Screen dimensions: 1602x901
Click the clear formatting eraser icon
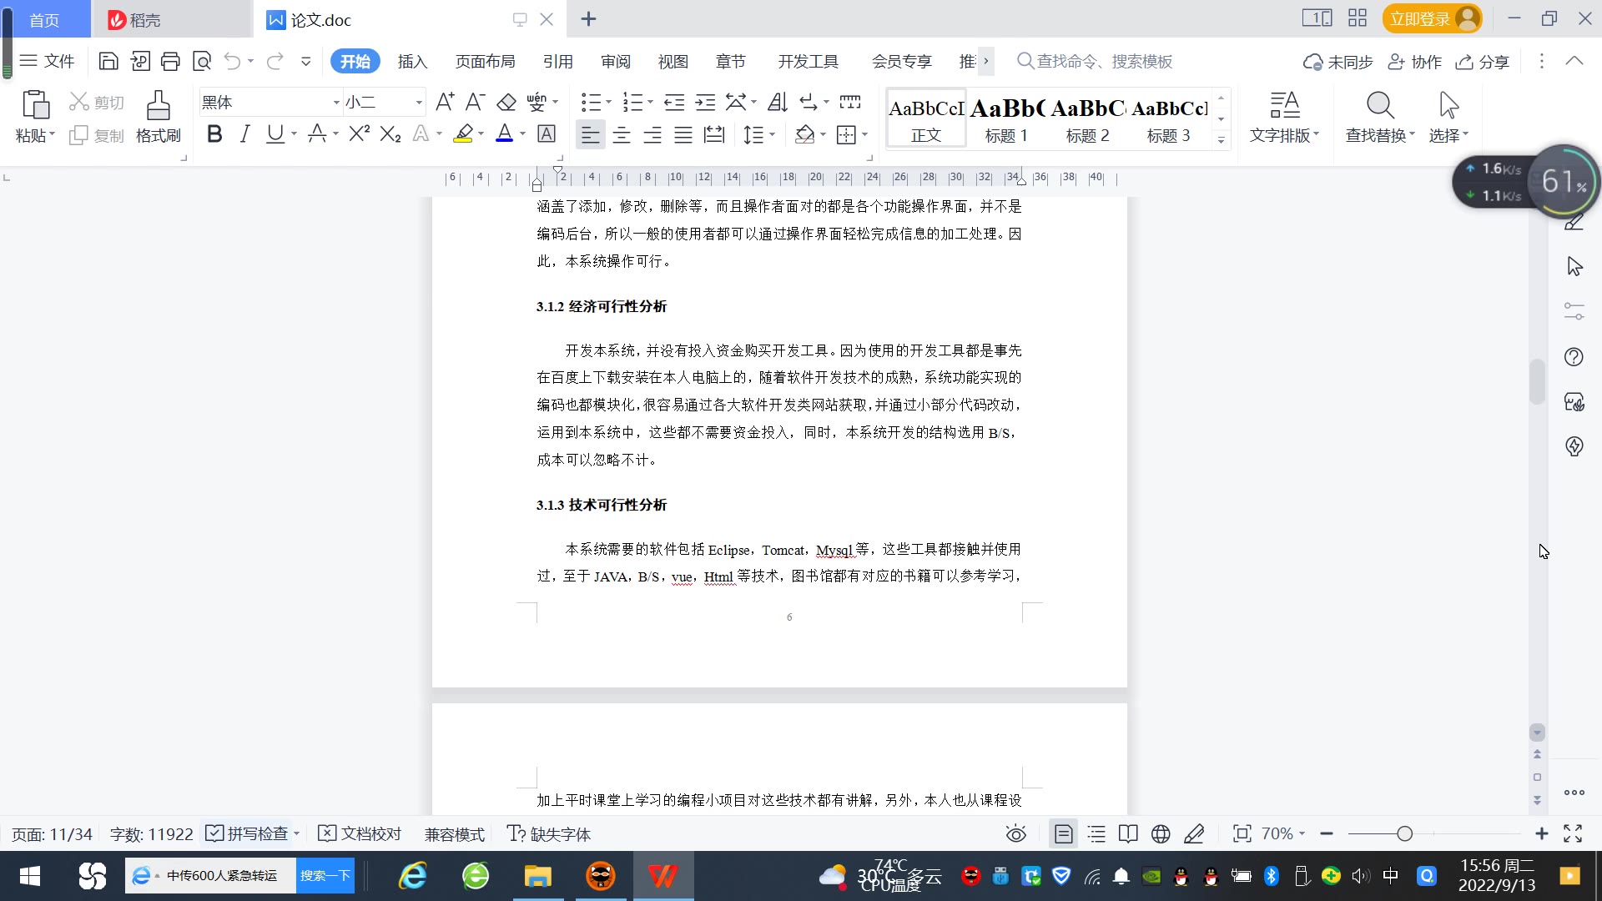tap(506, 103)
